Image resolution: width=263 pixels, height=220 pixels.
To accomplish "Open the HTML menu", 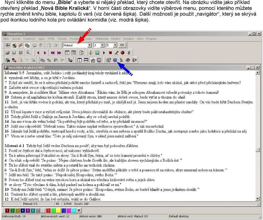I will pyautogui.click(x=51, y=39).
